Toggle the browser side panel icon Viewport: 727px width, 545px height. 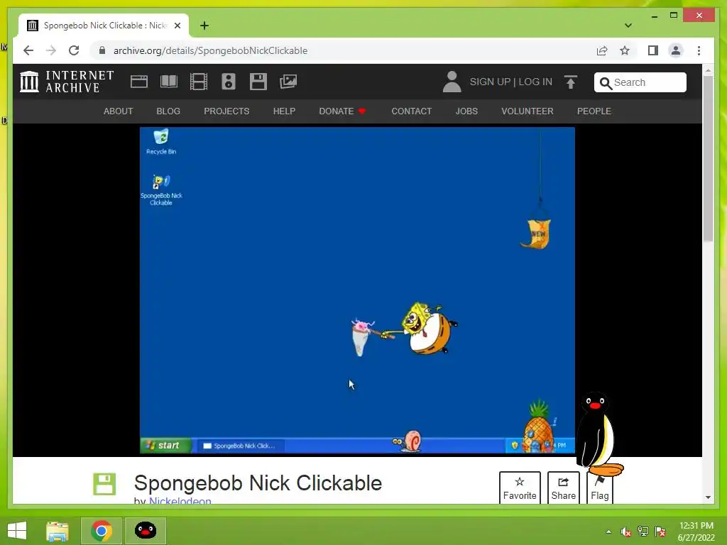[x=653, y=50]
